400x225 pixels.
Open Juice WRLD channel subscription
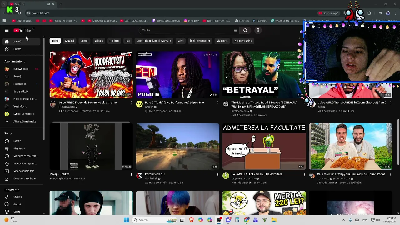click(x=22, y=91)
